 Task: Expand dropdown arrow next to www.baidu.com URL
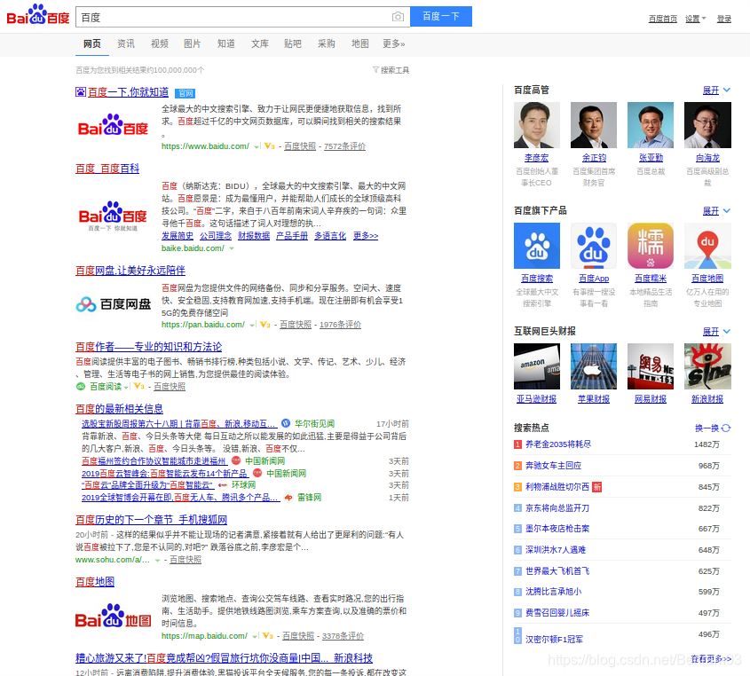(x=257, y=146)
